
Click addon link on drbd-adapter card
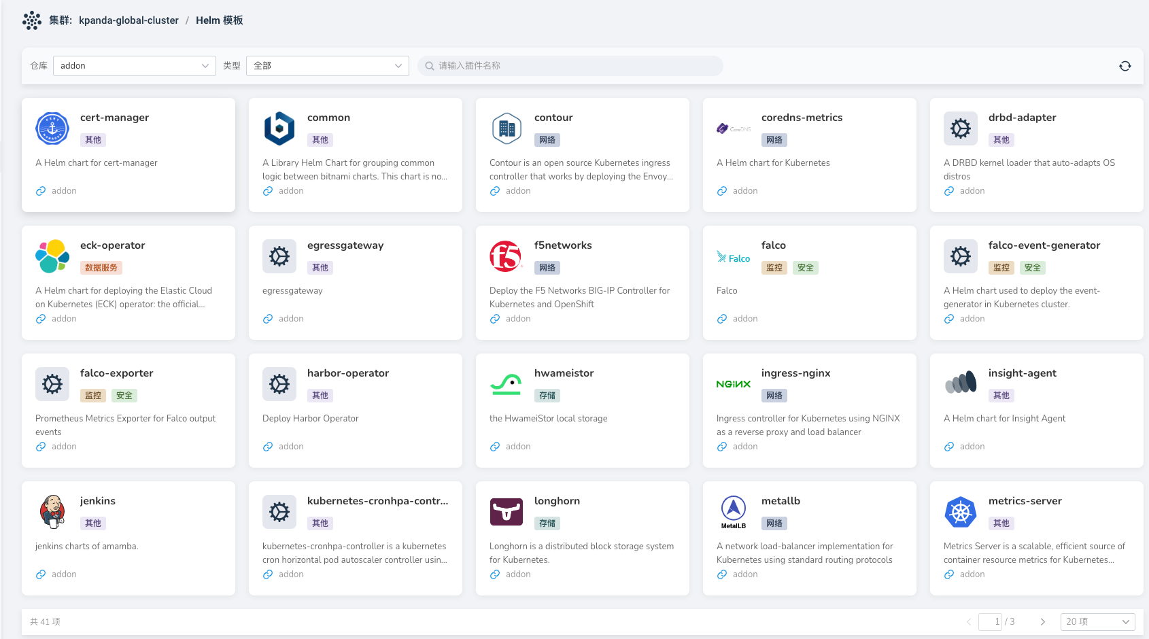tap(972, 191)
